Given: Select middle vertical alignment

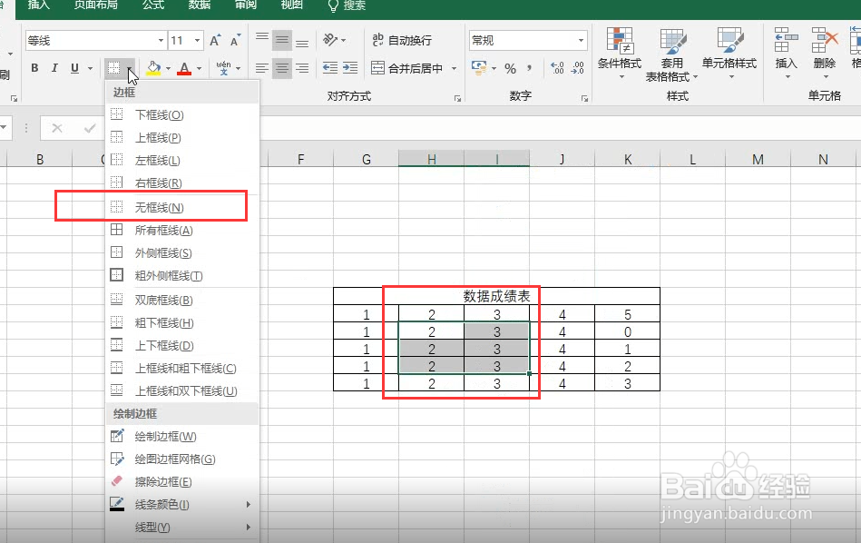Looking at the screenshot, I should pyautogui.click(x=282, y=40).
